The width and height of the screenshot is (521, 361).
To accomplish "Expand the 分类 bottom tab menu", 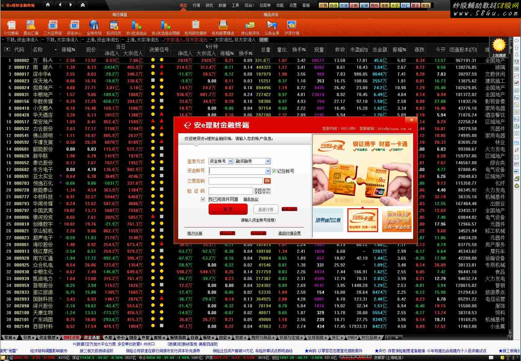I will [29, 337].
